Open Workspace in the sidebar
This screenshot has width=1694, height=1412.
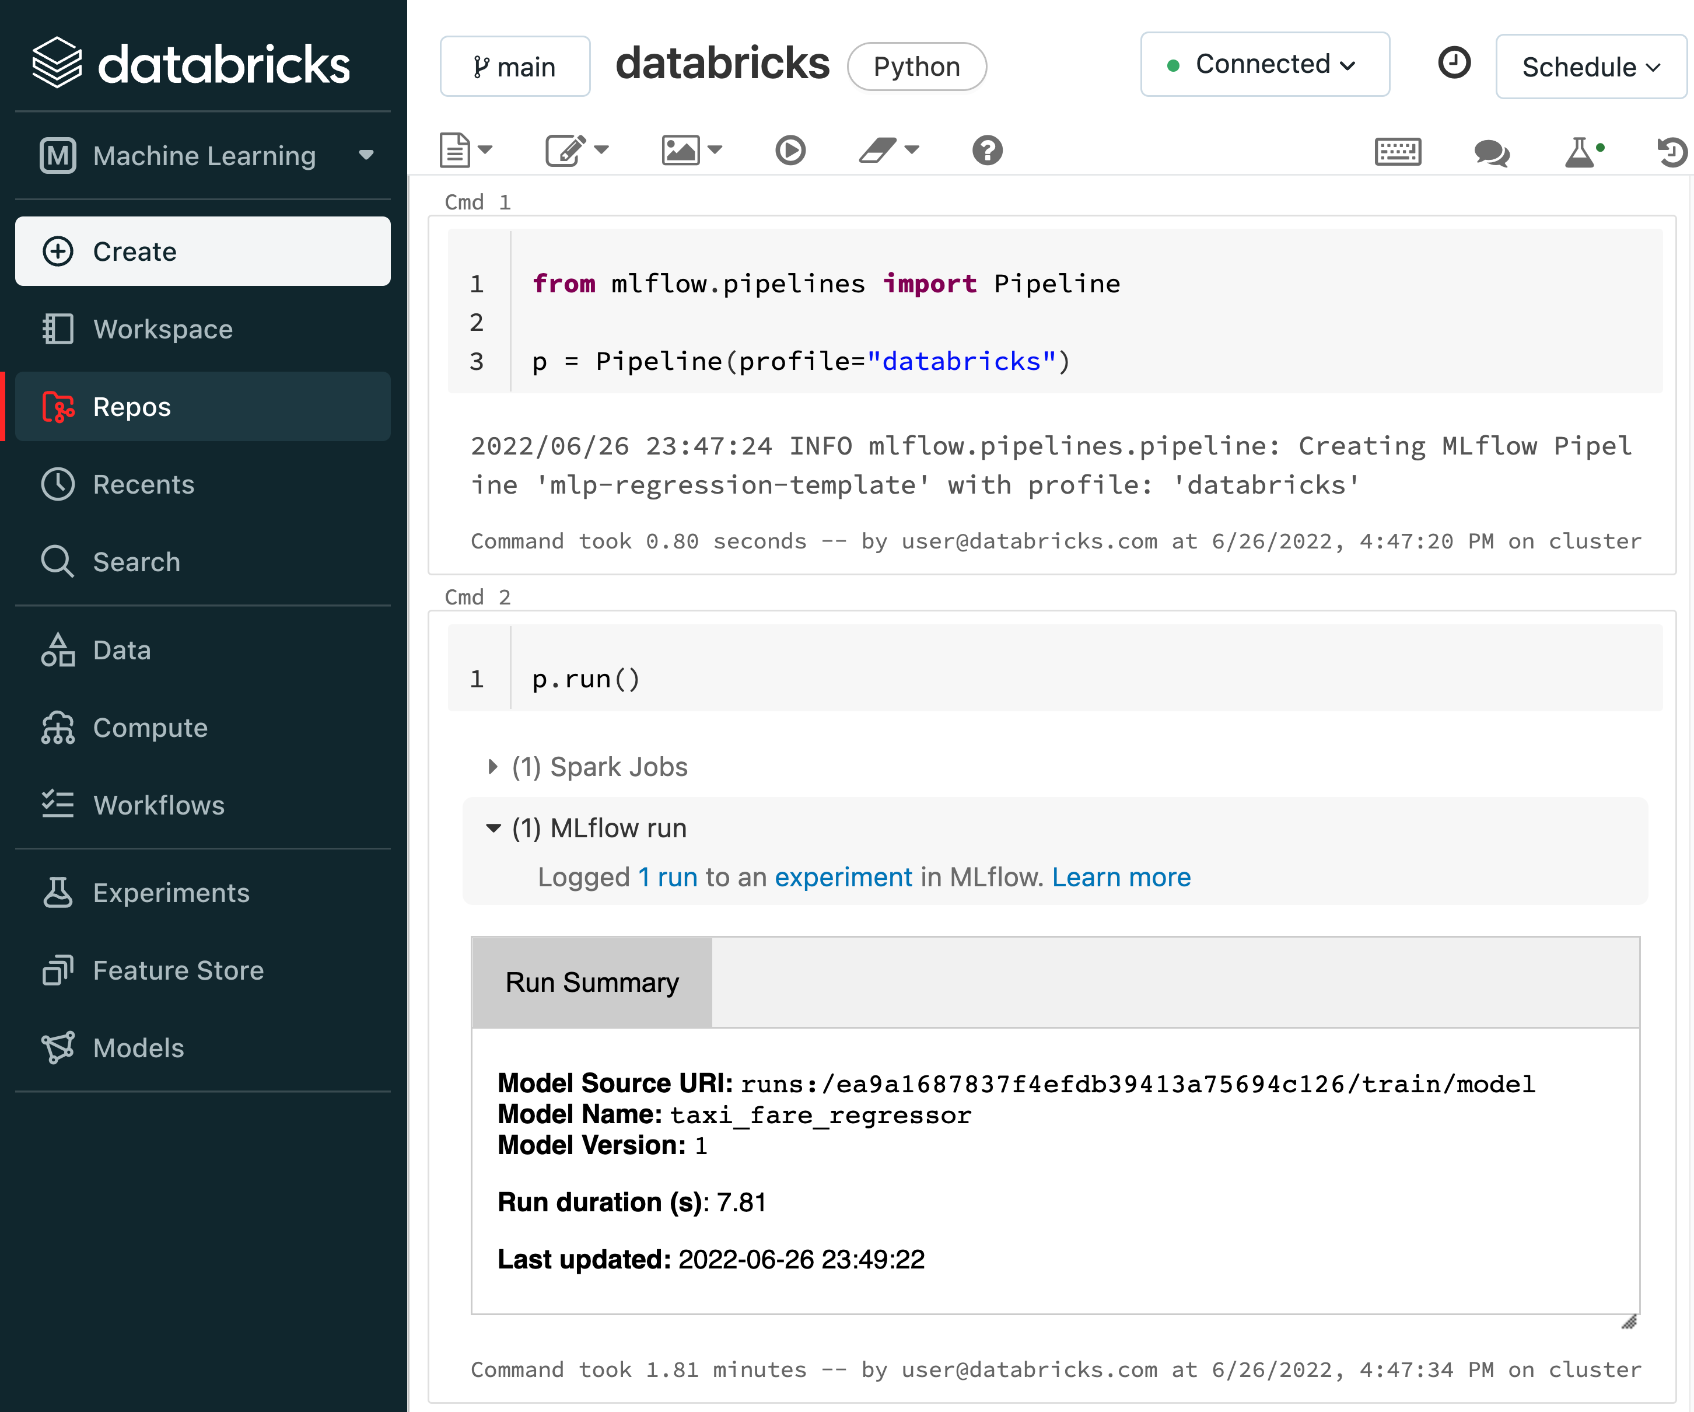202,329
